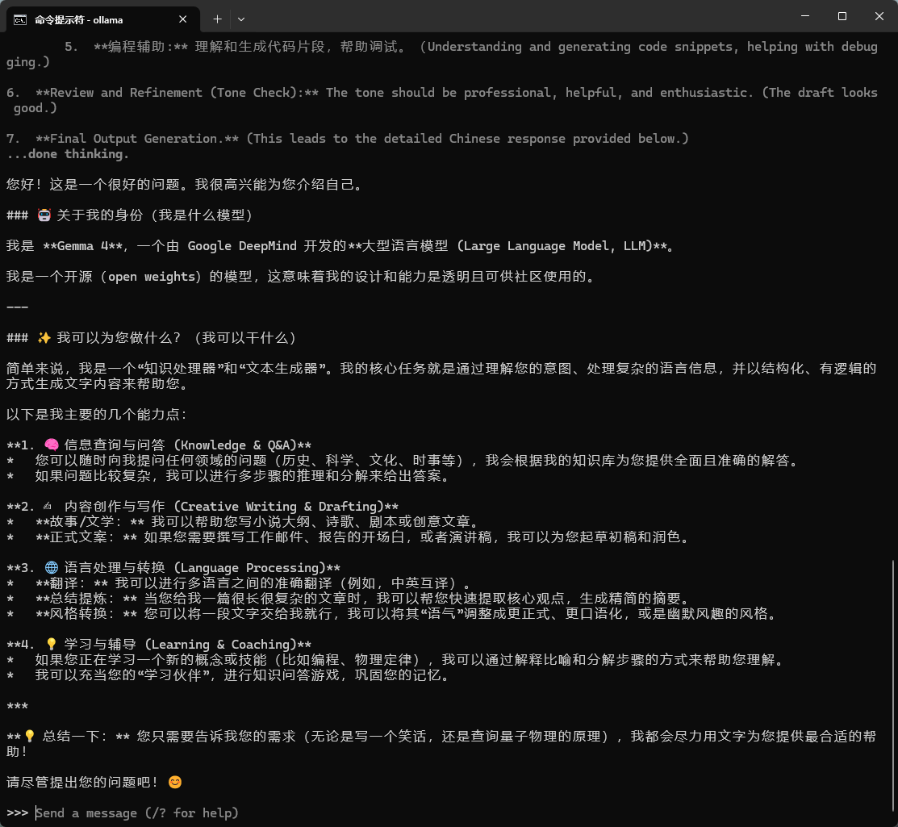898x827 pixels.
Task: Open the new-tab profile dropdown chevron
Action: click(x=241, y=19)
